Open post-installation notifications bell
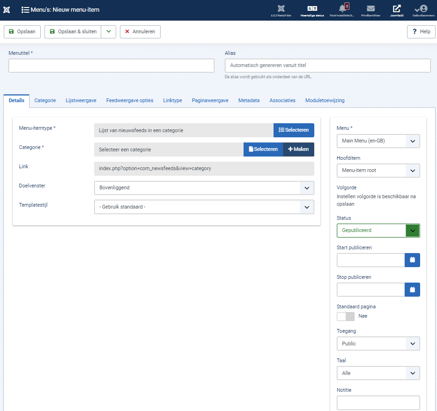The image size is (437, 411). click(x=342, y=11)
